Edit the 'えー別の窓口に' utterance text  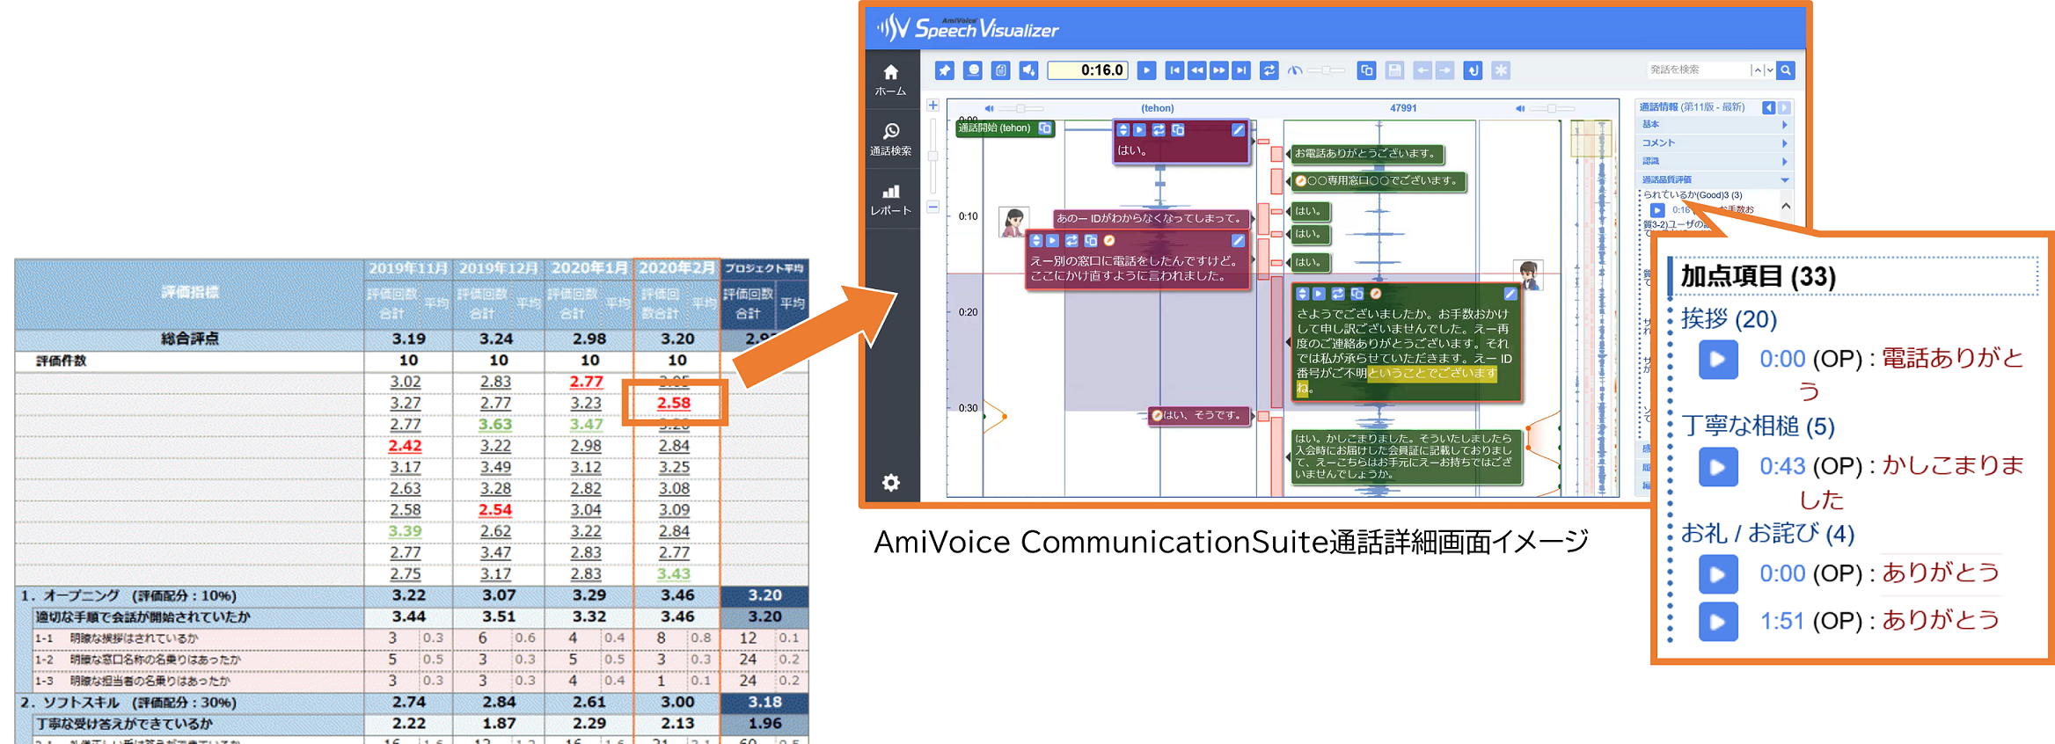[x=1238, y=240]
